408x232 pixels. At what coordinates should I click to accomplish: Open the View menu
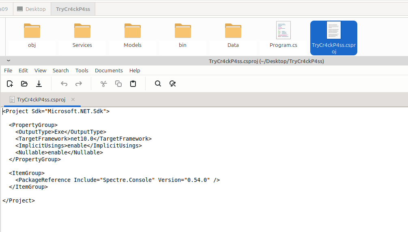pyautogui.click(x=40, y=70)
